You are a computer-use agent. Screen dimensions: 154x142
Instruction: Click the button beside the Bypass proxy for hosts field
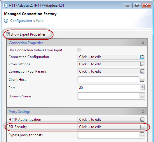(142, 135)
